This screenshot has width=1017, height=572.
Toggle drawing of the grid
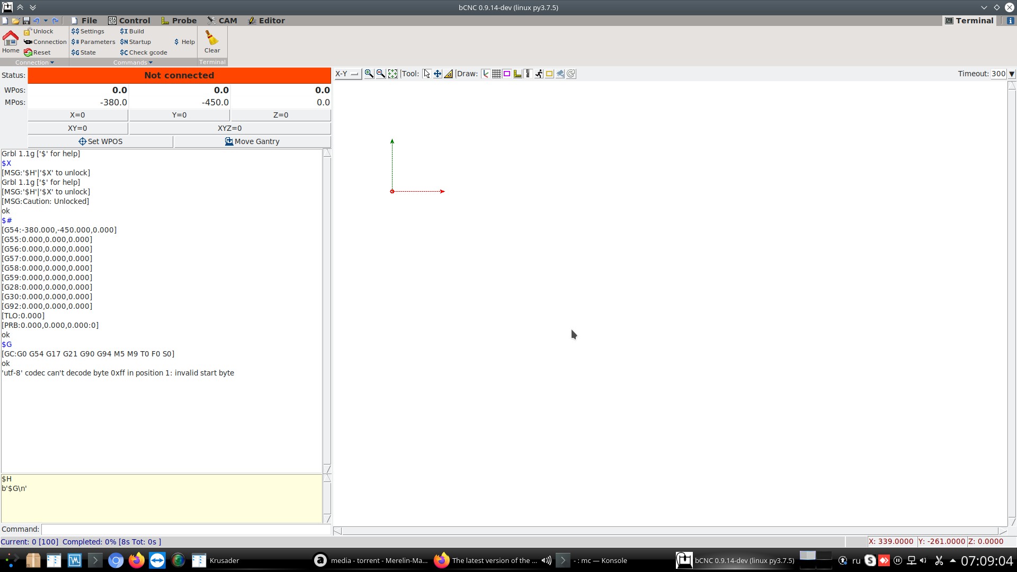tap(496, 74)
